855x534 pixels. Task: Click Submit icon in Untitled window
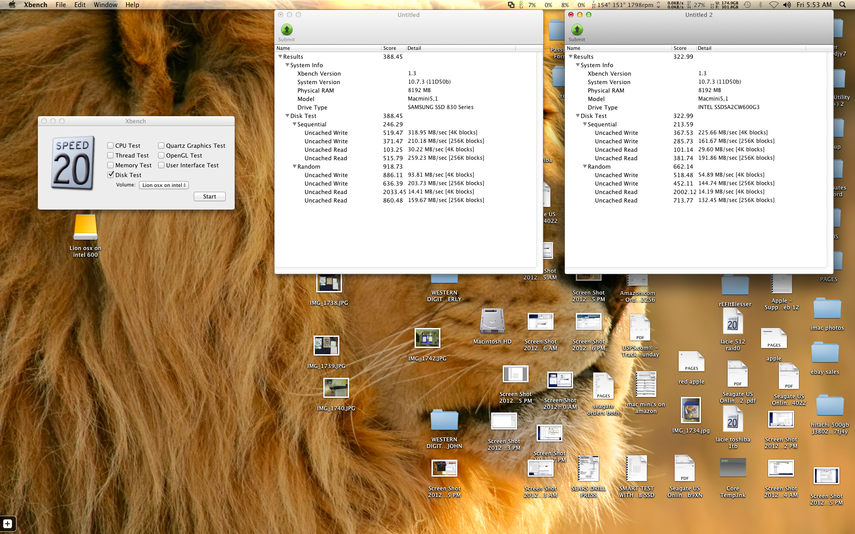point(287,30)
